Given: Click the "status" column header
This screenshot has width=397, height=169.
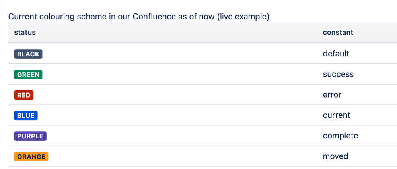Looking at the screenshot, I should tap(25, 33).
